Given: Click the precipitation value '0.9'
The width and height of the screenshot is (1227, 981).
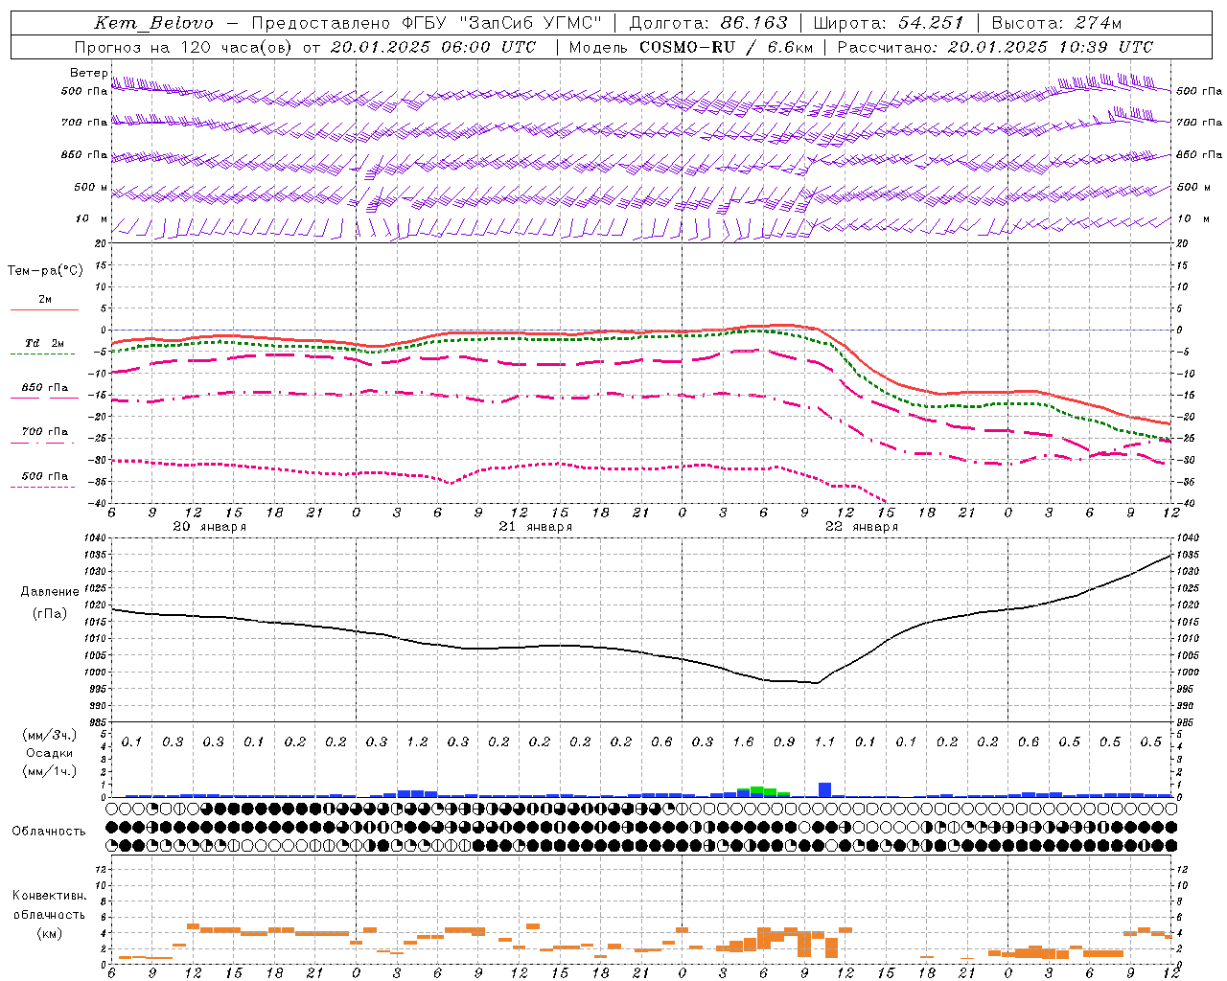Looking at the screenshot, I should point(784,741).
